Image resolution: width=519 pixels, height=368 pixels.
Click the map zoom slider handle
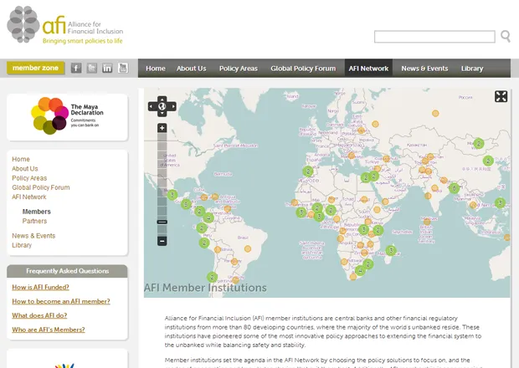162,222
